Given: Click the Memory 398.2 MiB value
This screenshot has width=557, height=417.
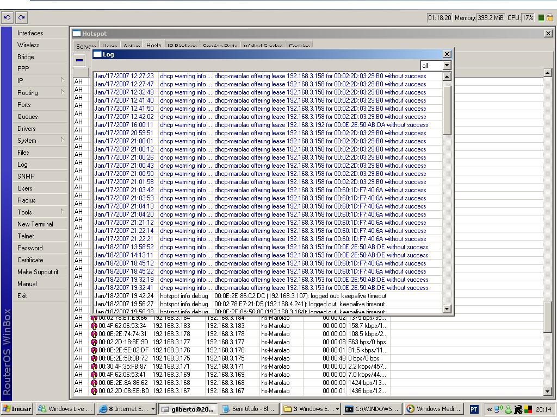Looking at the screenshot, I should coord(490,18).
